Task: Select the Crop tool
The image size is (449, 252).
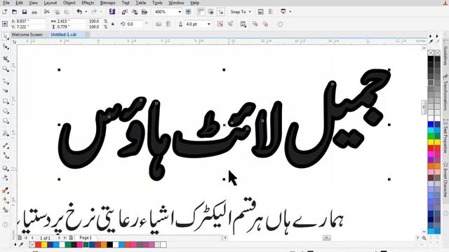Action: coord(5,59)
